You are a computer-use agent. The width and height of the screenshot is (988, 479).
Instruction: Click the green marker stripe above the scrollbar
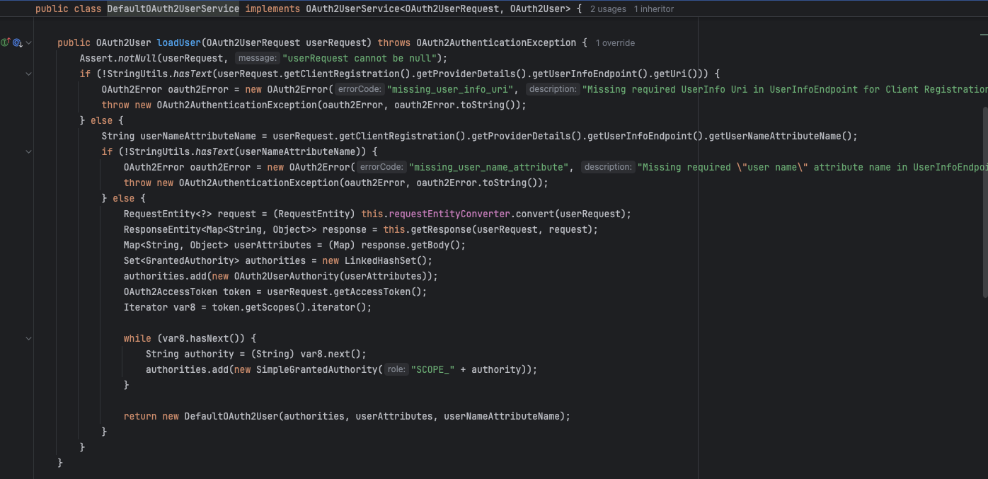[x=984, y=35]
